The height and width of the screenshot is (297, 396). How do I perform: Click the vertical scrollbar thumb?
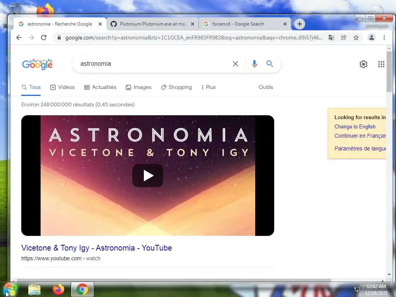(389, 72)
